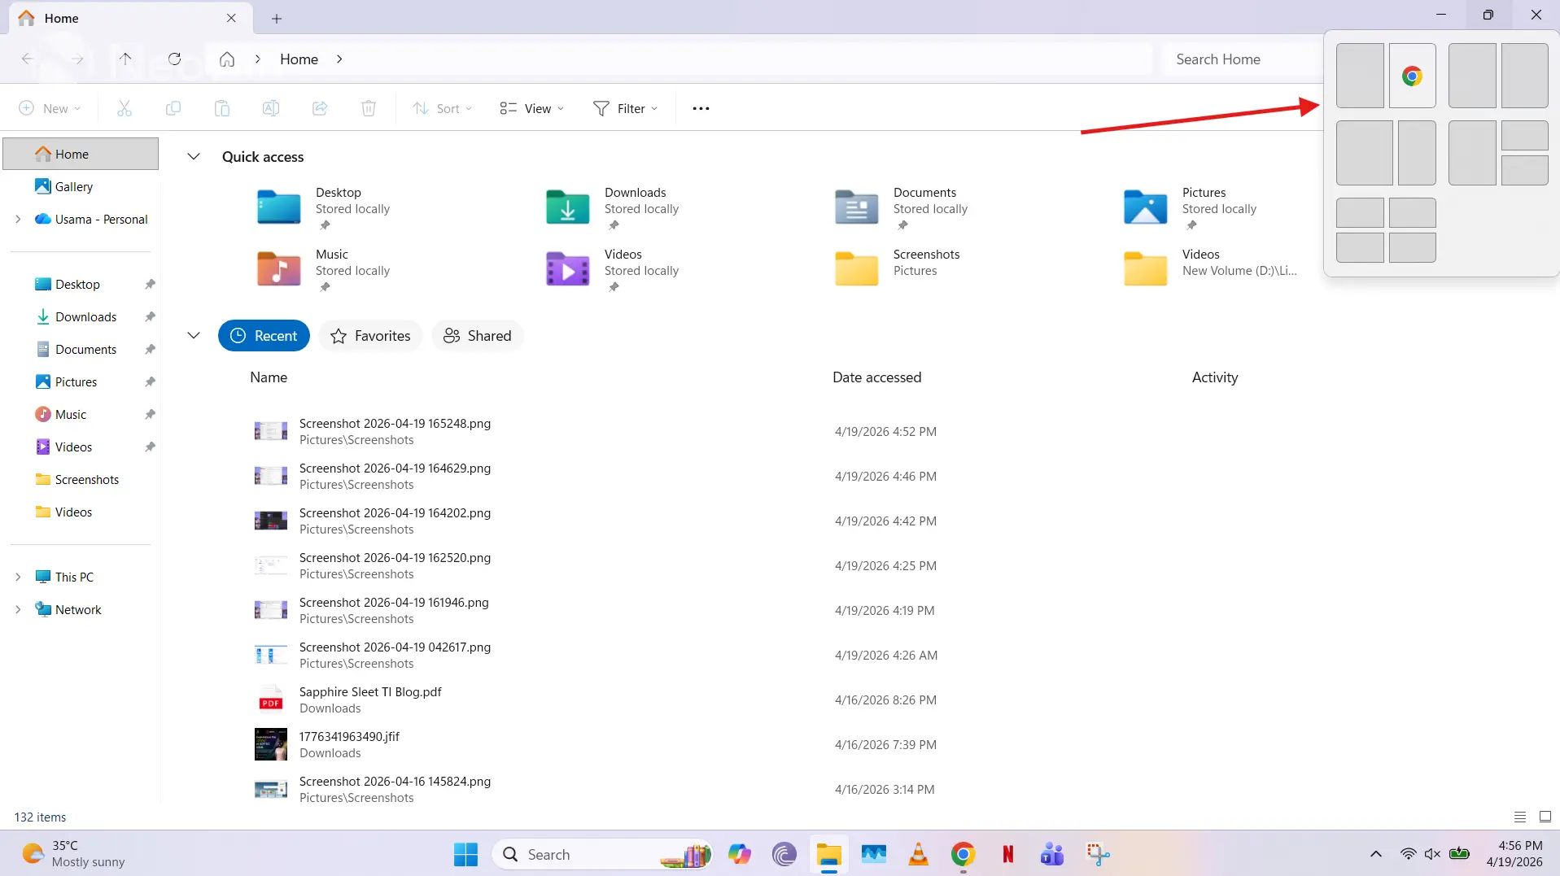
Task: Open the See more three-dots menu
Action: pyautogui.click(x=701, y=108)
